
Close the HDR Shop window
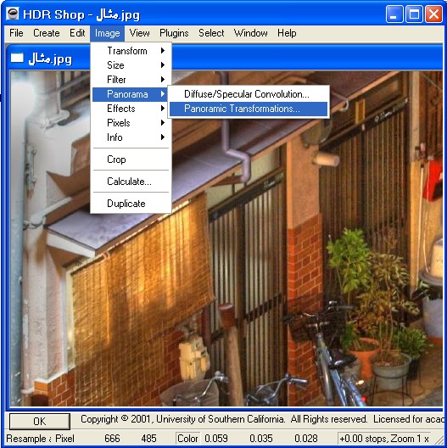pos(433,14)
